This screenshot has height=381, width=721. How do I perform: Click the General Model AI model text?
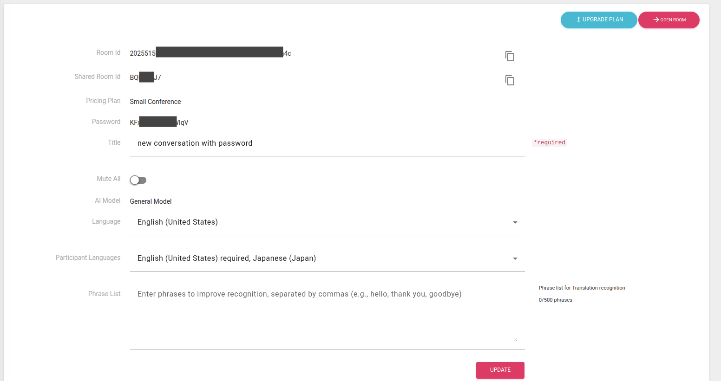point(151,201)
